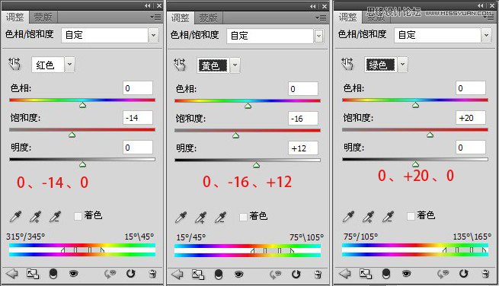Pick the subtract-from-sample eyedropper in Red panel

click(55, 217)
